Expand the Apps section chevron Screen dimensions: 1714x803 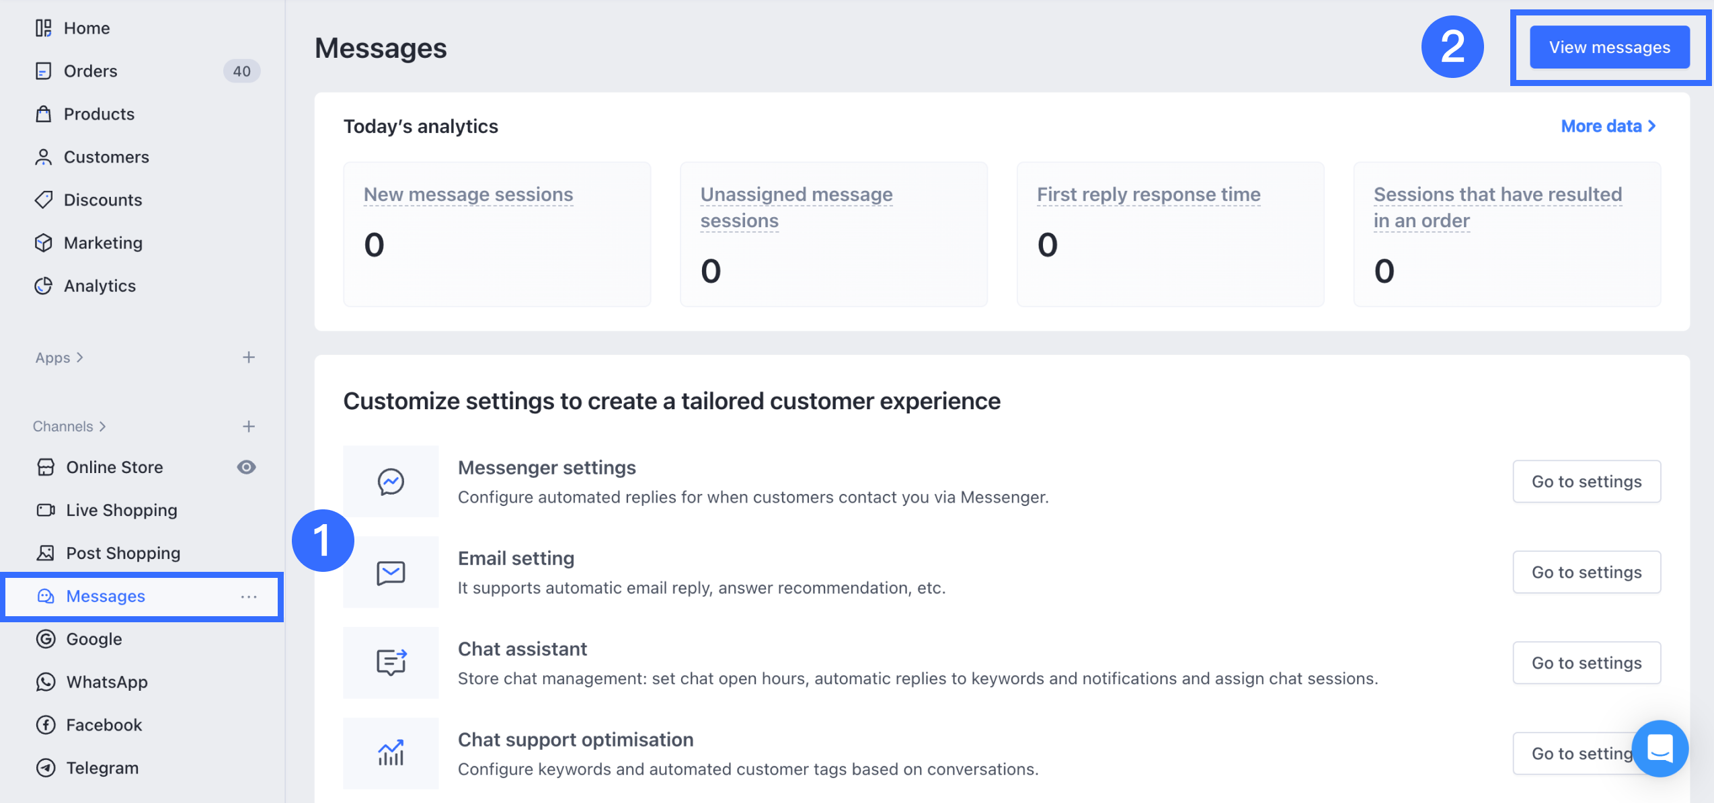pos(80,357)
